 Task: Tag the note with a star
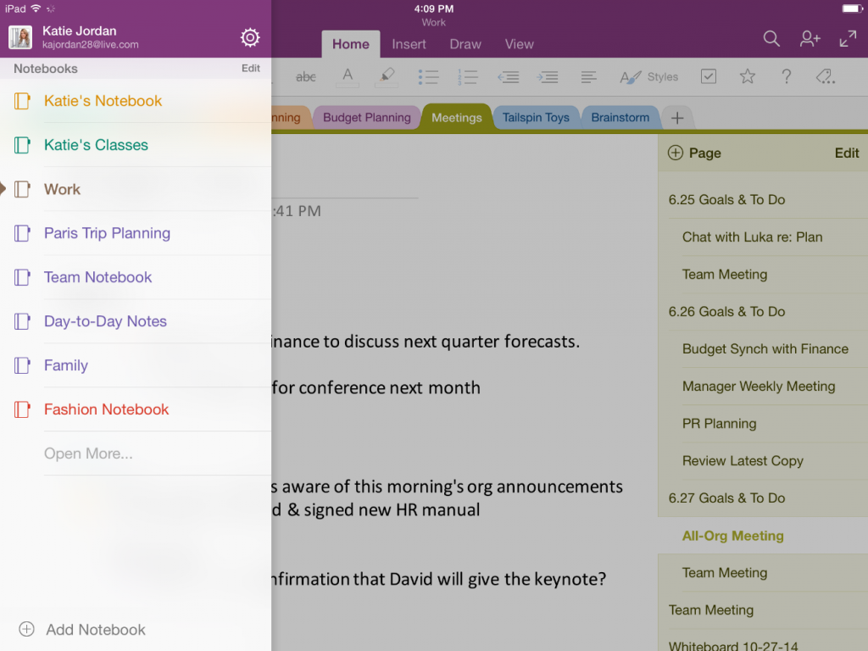[748, 76]
